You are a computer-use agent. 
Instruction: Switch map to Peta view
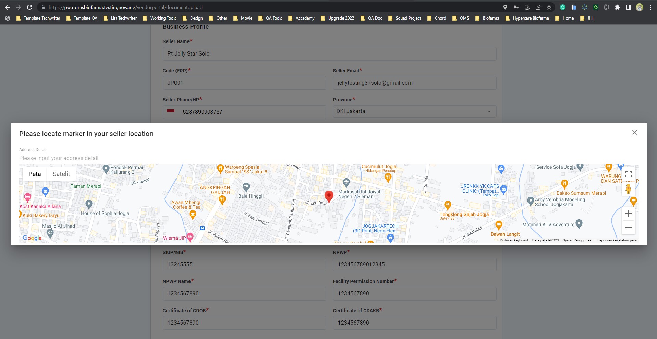click(x=35, y=174)
